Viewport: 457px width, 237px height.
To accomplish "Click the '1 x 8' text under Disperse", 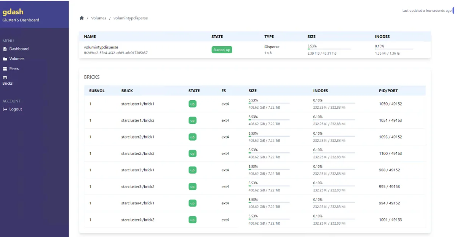I will click(268, 53).
